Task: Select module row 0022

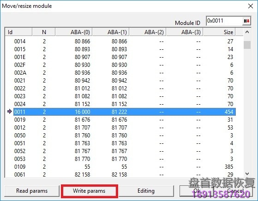Action: [x=125, y=89]
